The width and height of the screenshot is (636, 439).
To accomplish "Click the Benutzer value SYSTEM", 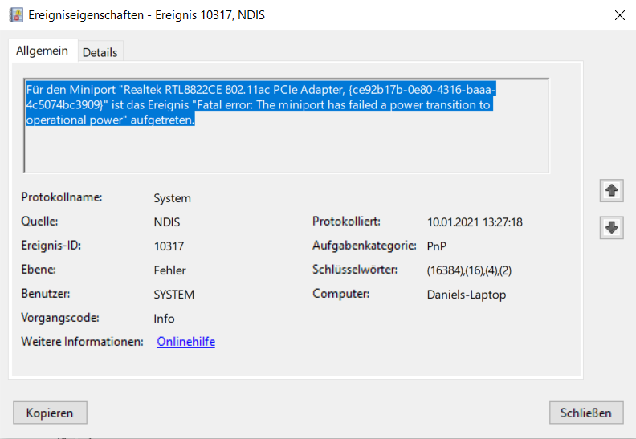I will (x=173, y=295).
